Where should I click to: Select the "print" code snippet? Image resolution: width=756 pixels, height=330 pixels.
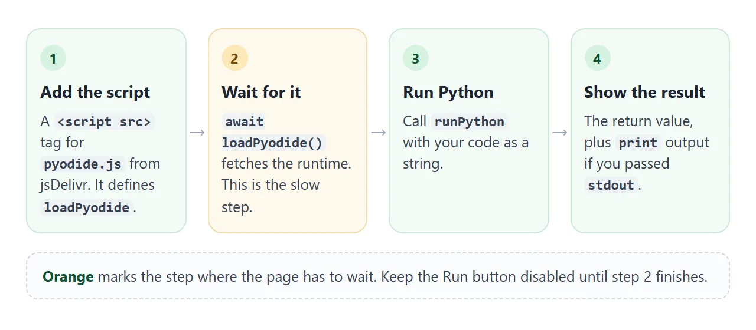click(x=638, y=143)
